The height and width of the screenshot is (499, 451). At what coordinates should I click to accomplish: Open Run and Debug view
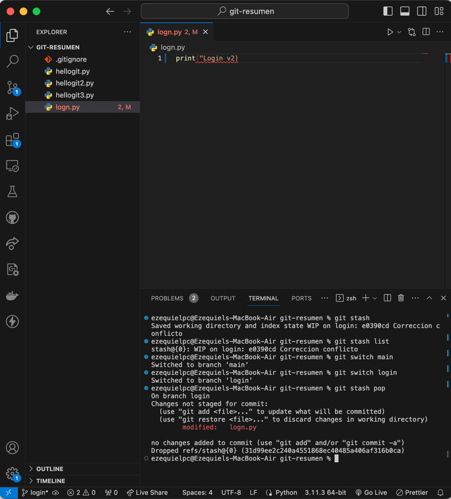12,114
